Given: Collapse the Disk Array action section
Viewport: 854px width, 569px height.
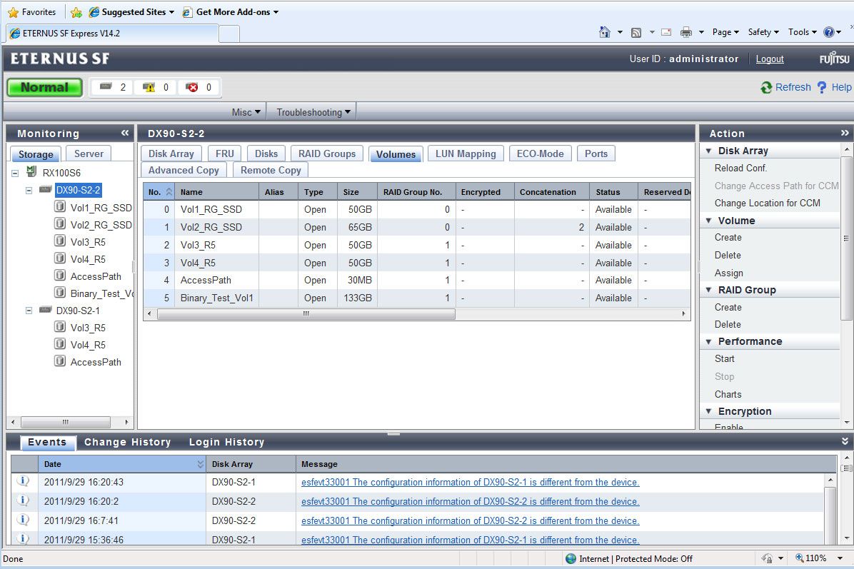Looking at the screenshot, I should [x=708, y=151].
